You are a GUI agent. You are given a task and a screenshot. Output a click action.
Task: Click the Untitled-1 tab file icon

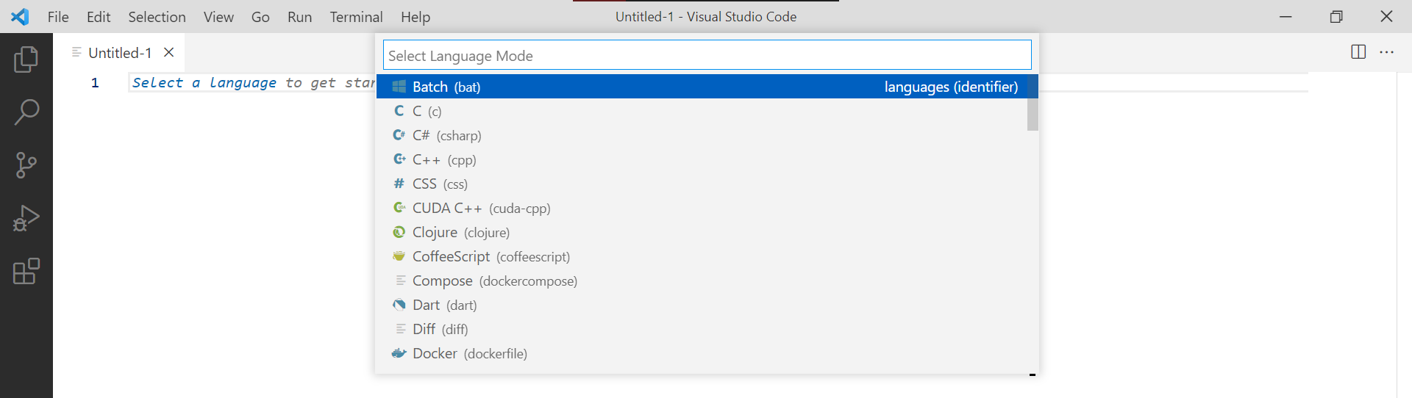76,52
